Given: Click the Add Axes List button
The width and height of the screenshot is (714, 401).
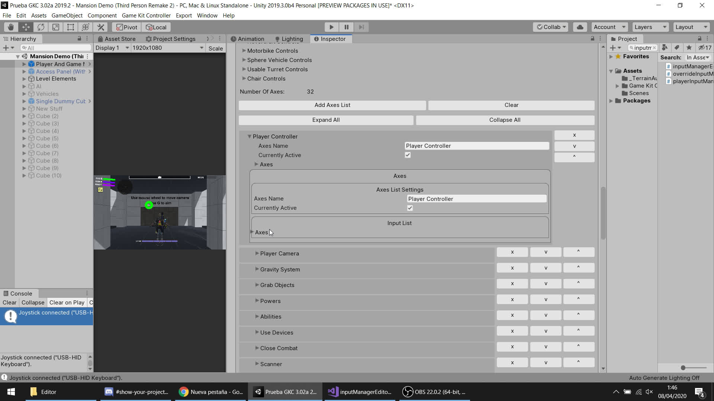Looking at the screenshot, I should [332, 105].
